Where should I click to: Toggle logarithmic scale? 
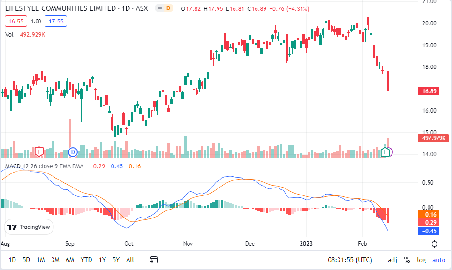tap(421, 260)
